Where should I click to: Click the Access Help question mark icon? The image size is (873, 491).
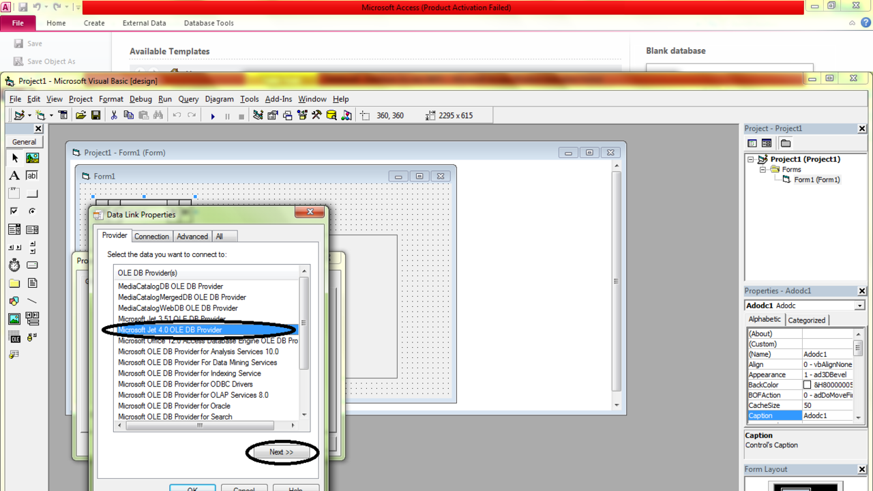(x=865, y=23)
